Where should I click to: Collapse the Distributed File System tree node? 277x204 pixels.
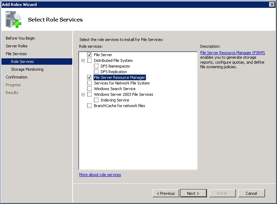point(83,60)
